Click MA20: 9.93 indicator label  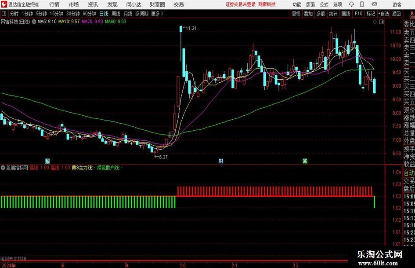pos(92,22)
